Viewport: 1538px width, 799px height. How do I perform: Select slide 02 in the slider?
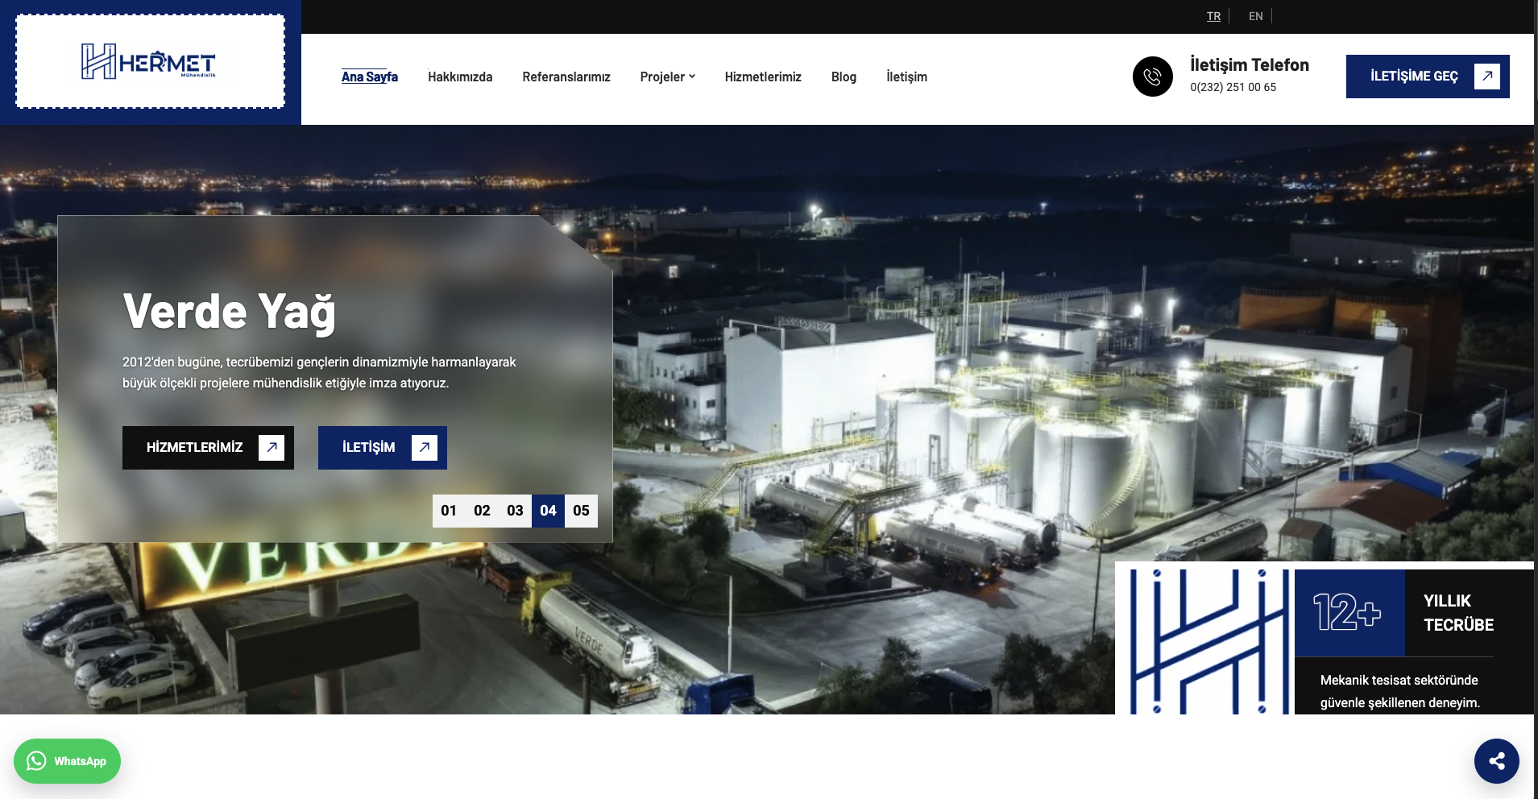click(x=482, y=511)
